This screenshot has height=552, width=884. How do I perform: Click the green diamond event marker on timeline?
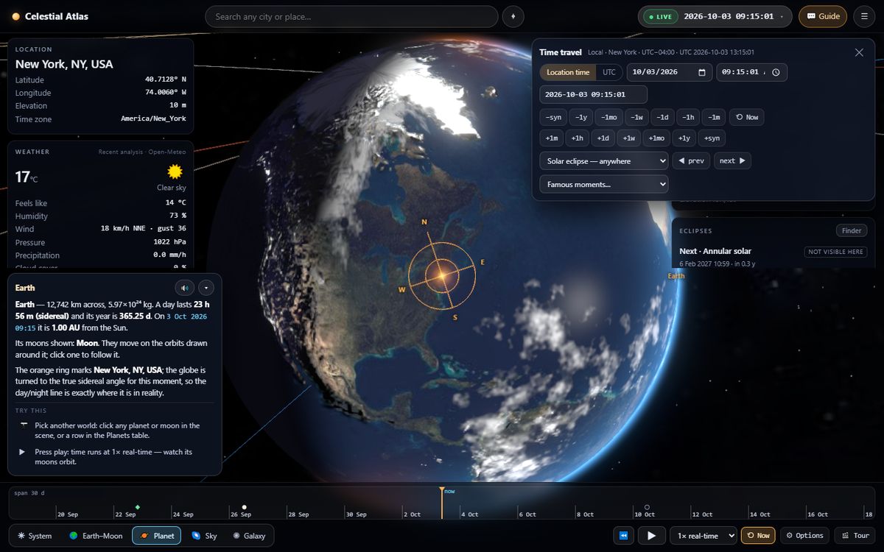tap(138, 507)
